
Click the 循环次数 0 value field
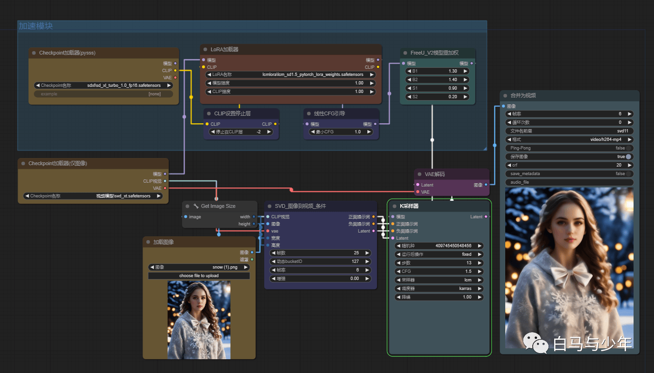(570, 122)
